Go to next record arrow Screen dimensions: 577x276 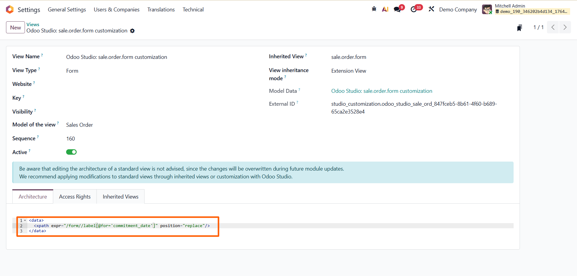point(565,27)
